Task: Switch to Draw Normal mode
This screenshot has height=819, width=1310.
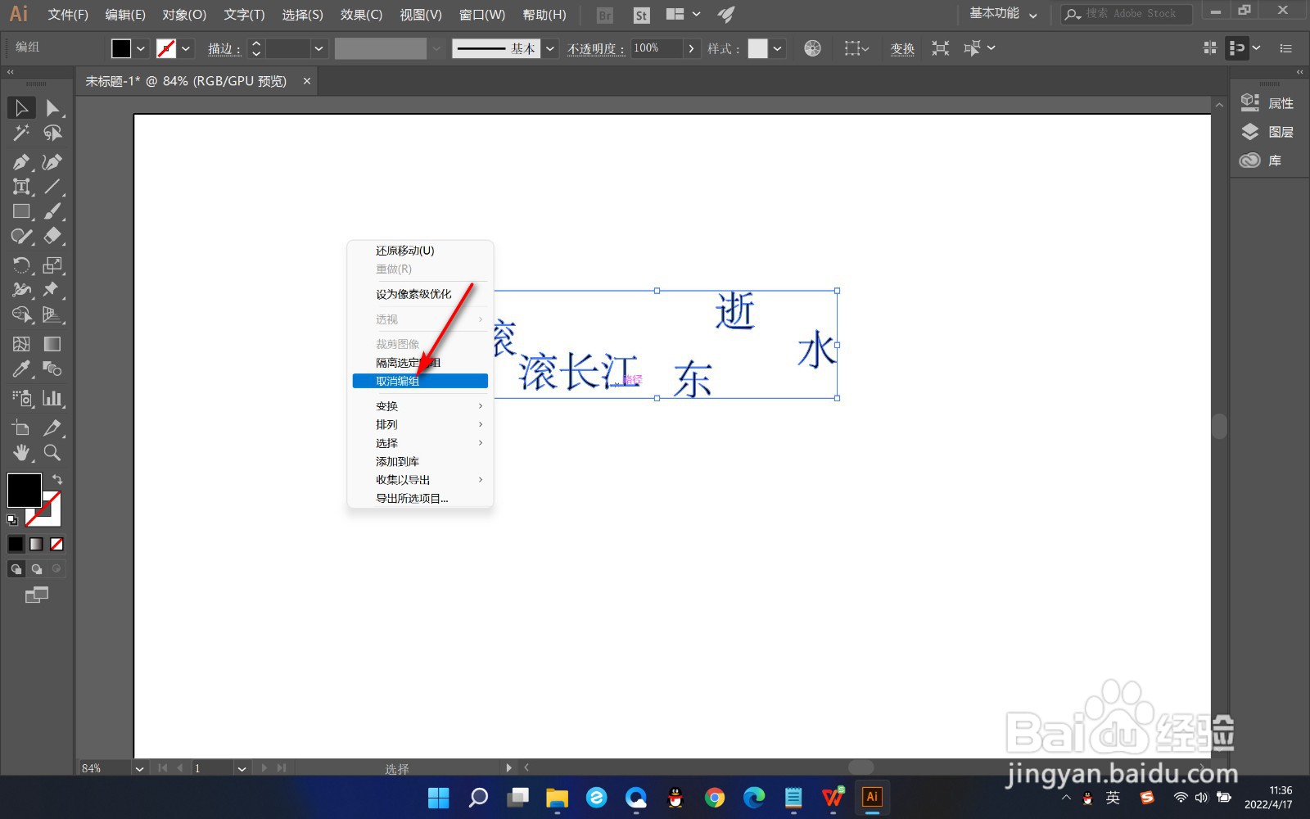Action: [x=16, y=568]
